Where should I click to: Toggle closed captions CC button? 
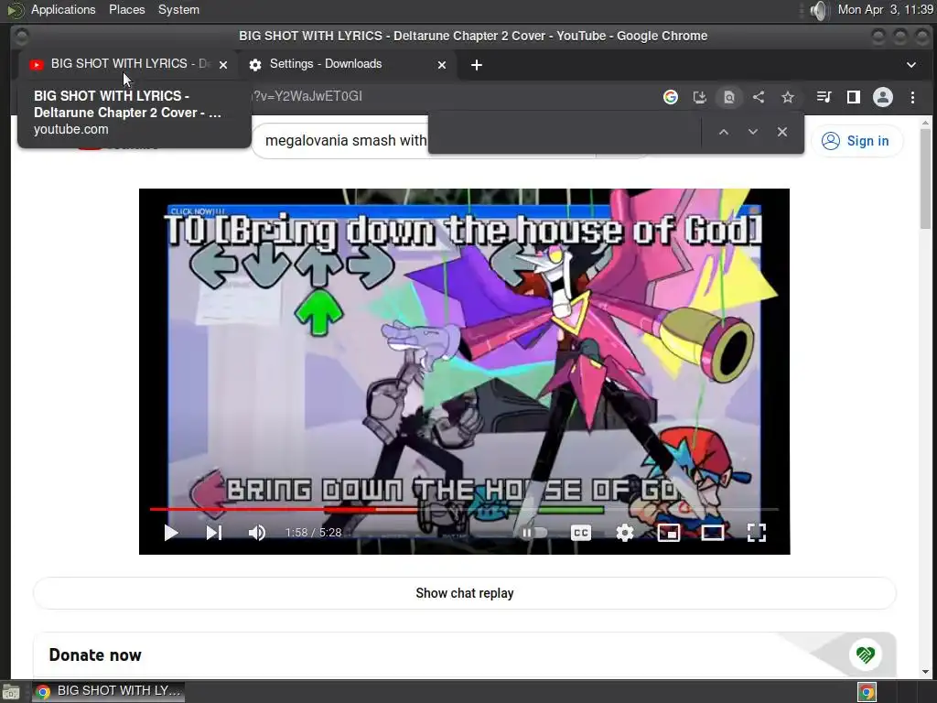[x=581, y=532]
